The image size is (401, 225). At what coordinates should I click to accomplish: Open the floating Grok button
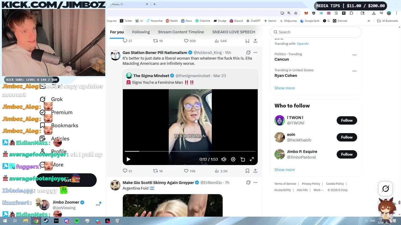(386, 189)
